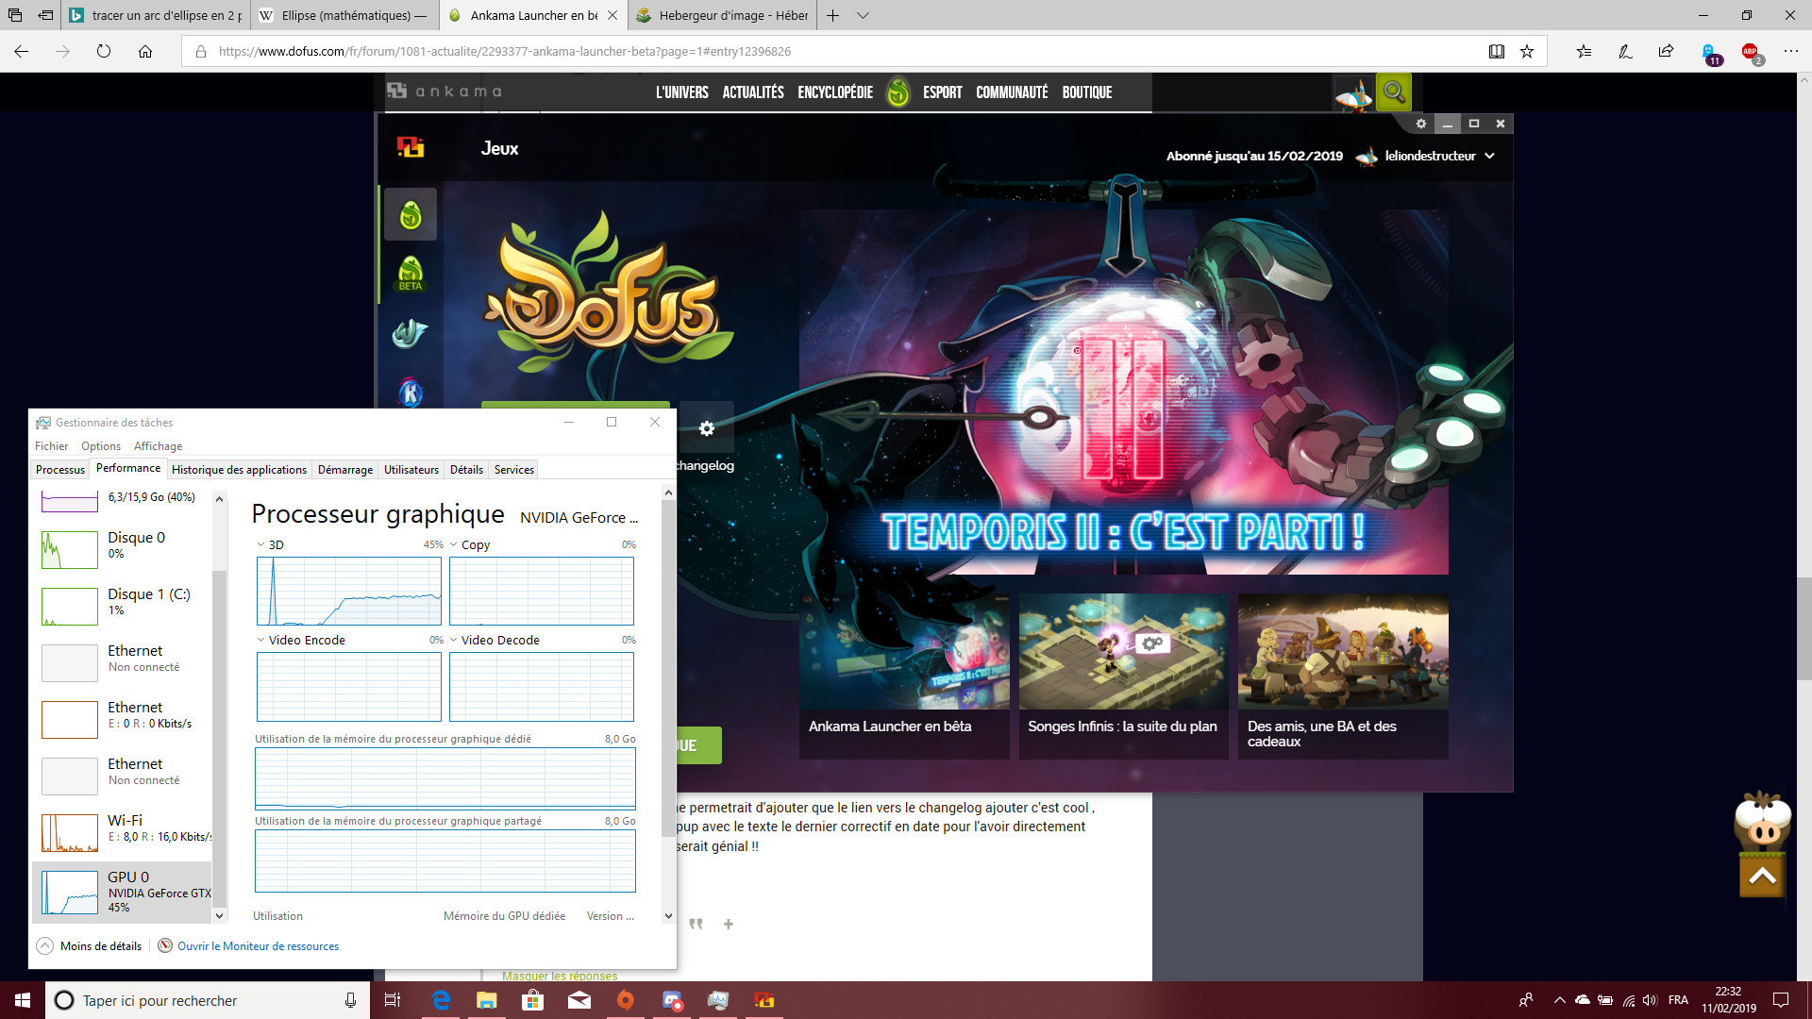Open the Options menu in Gestionnaire des tâches
This screenshot has width=1812, height=1019.
(x=100, y=445)
